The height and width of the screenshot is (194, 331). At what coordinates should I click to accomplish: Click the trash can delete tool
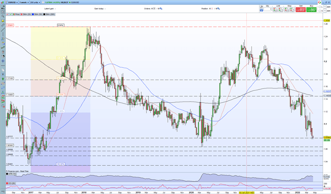tap(3, 52)
